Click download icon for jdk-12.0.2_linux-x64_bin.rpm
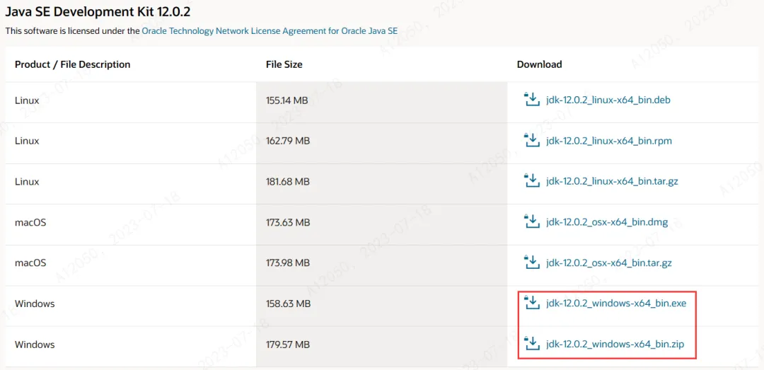 click(x=531, y=140)
